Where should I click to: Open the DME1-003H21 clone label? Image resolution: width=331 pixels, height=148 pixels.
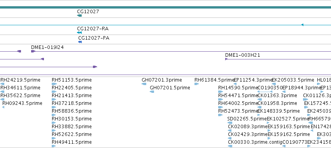(243, 55)
